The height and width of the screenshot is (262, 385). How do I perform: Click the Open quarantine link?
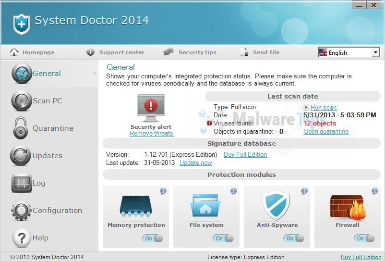[326, 132]
